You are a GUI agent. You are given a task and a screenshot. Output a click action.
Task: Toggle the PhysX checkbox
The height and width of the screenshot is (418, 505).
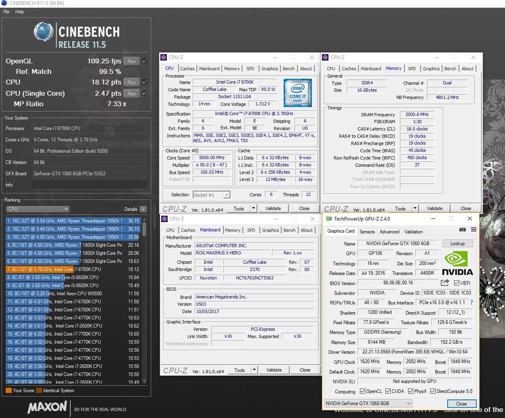410,391
